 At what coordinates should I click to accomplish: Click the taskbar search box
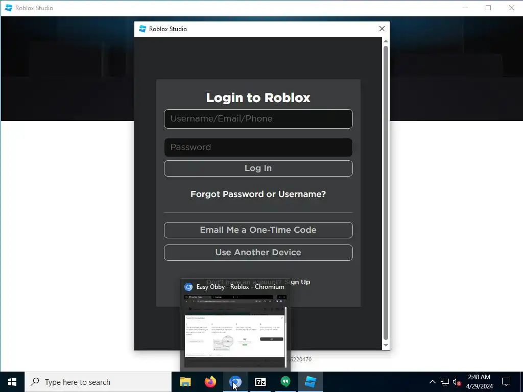[98, 382]
